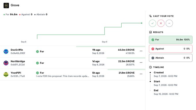Click the 40.3m GROVE amount

[126, 50]
